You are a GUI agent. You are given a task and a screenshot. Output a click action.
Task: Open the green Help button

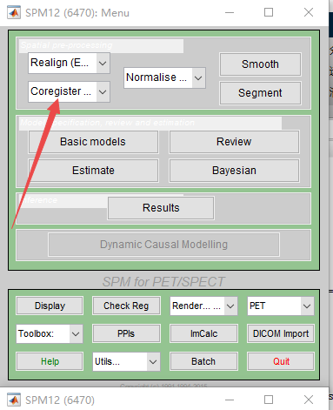(x=50, y=361)
